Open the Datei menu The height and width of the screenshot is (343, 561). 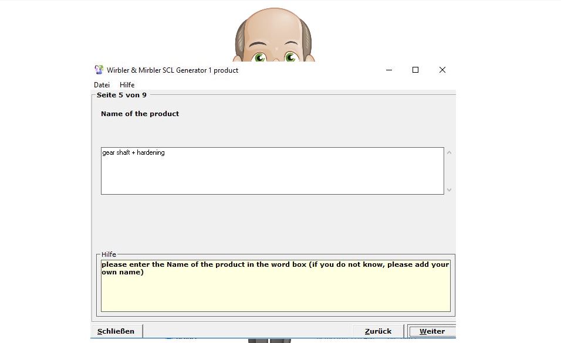[x=102, y=85]
